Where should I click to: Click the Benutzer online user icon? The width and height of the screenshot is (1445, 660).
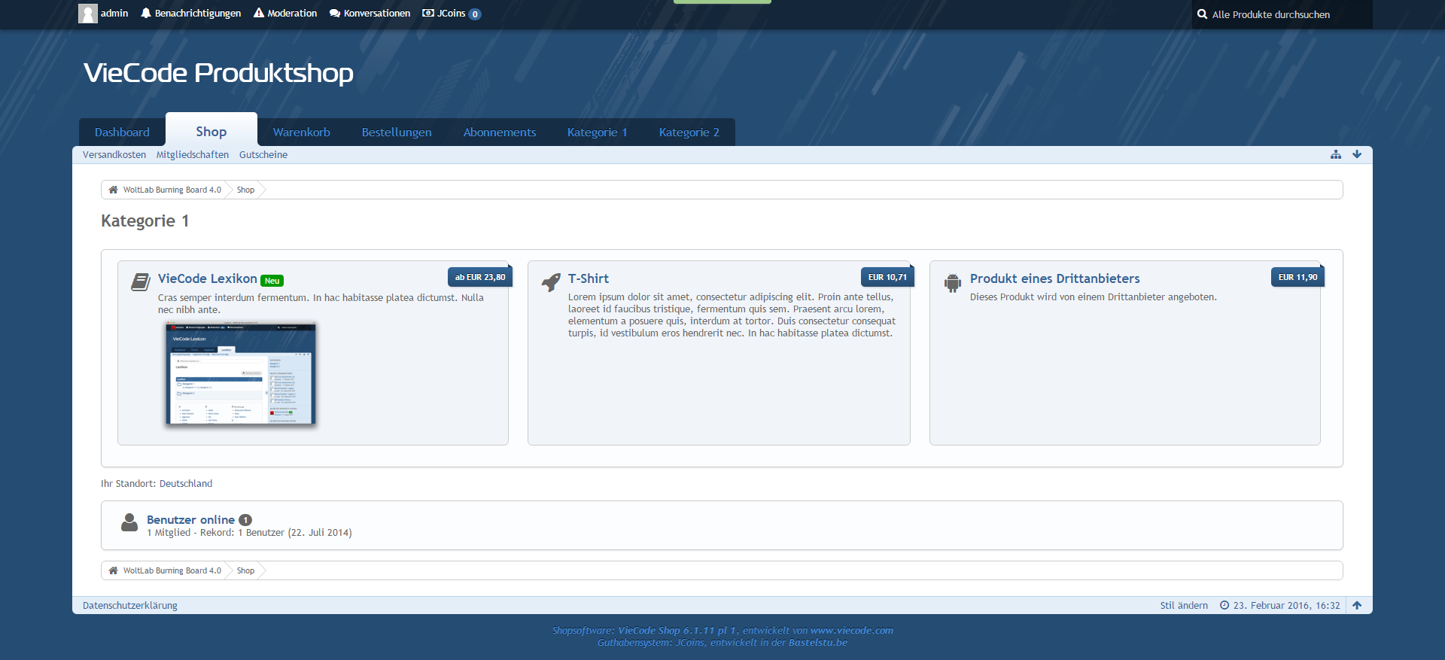point(129,522)
